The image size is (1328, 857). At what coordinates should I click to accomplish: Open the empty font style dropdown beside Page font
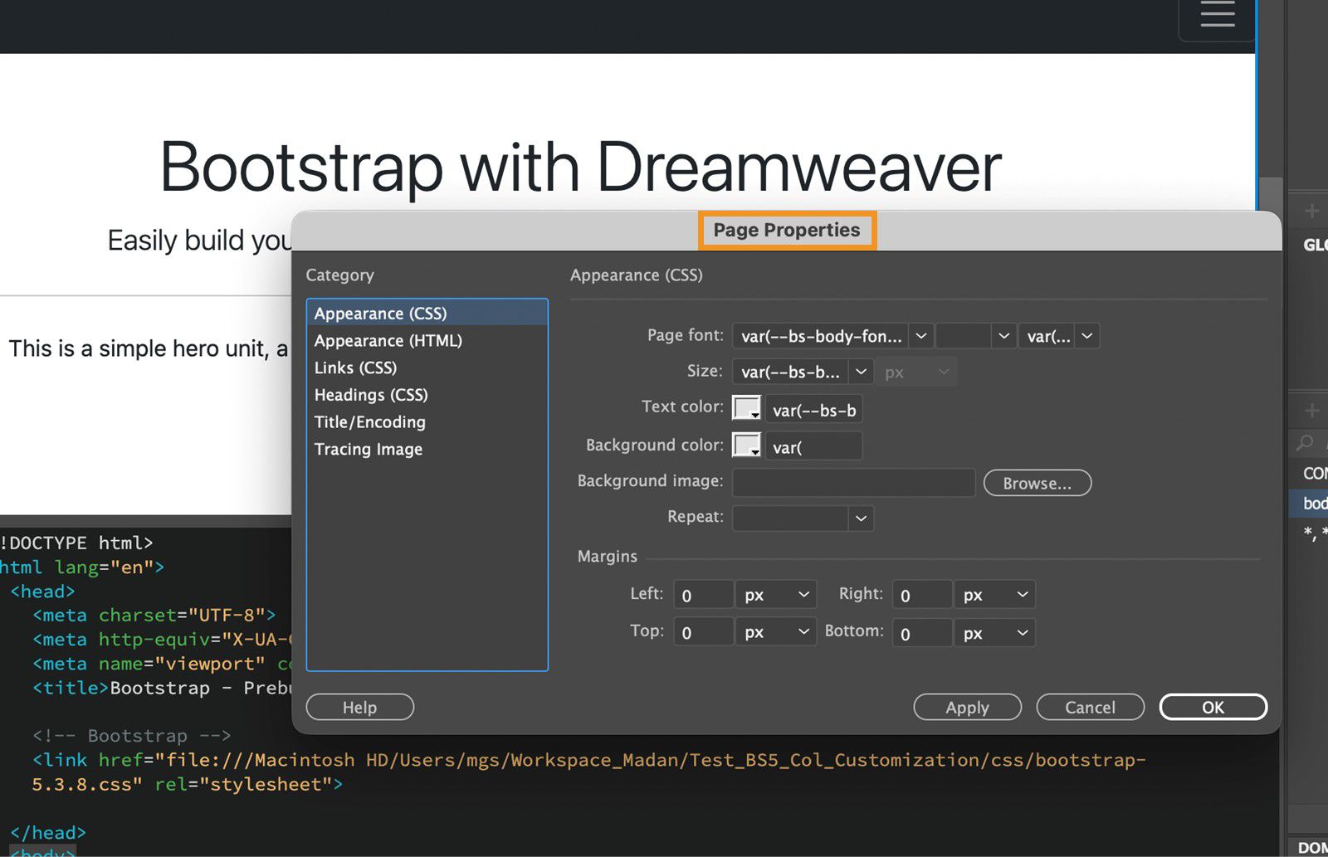point(1003,336)
